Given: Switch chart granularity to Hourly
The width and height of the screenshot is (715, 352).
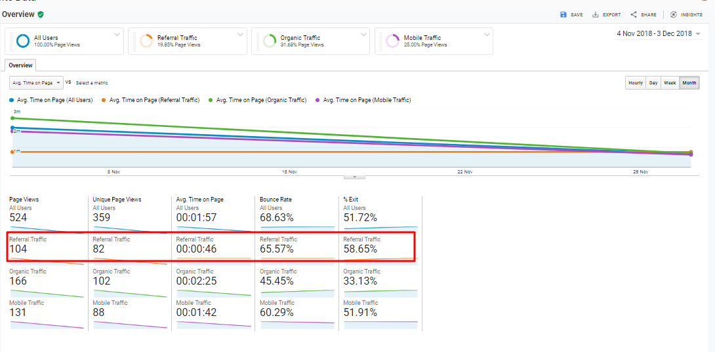Looking at the screenshot, I should click(x=635, y=83).
